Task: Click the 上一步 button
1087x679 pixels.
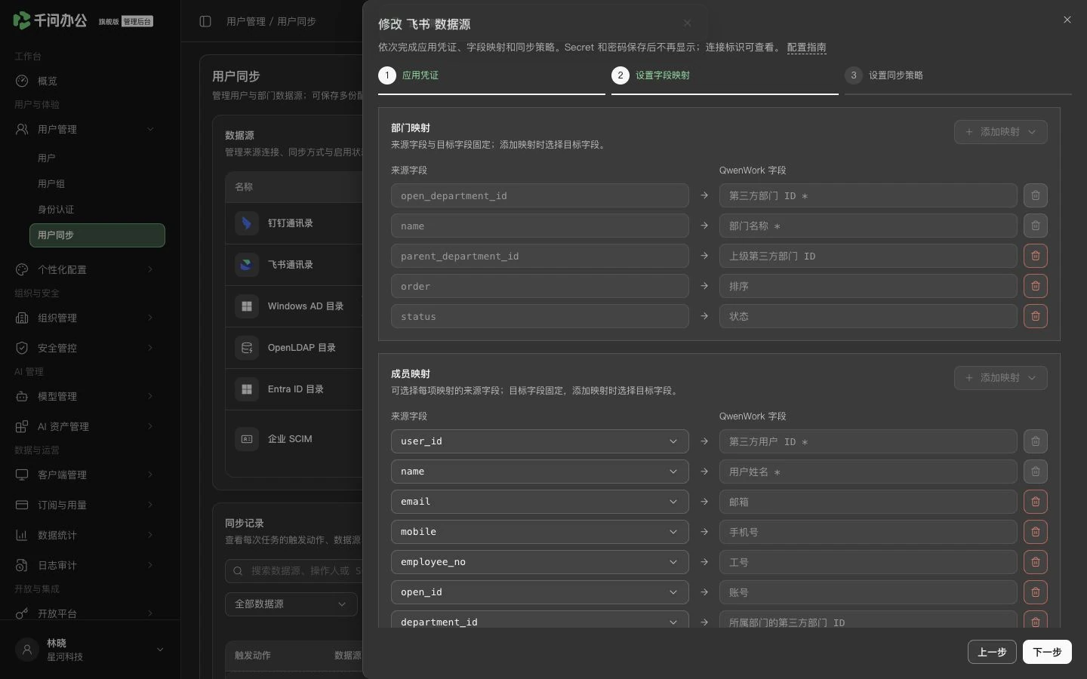Action: 992,652
